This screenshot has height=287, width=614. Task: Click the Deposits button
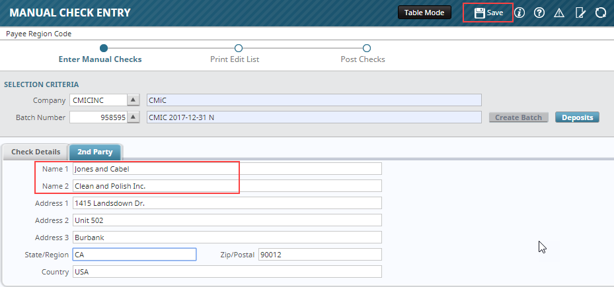click(x=577, y=117)
